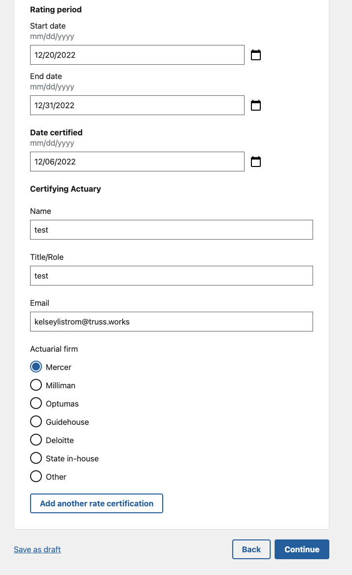This screenshot has height=575, width=352.
Task: Choose Optumas as actuarial firm
Action: coord(36,404)
